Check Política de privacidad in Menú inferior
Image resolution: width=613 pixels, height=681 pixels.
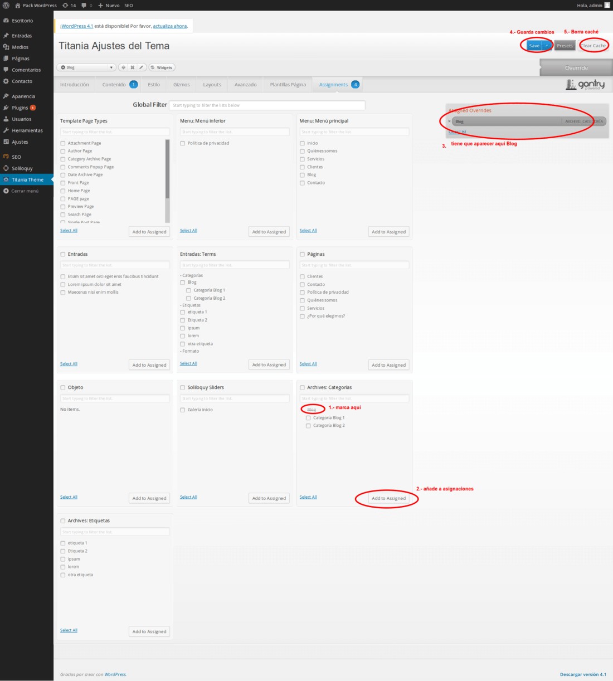183,143
